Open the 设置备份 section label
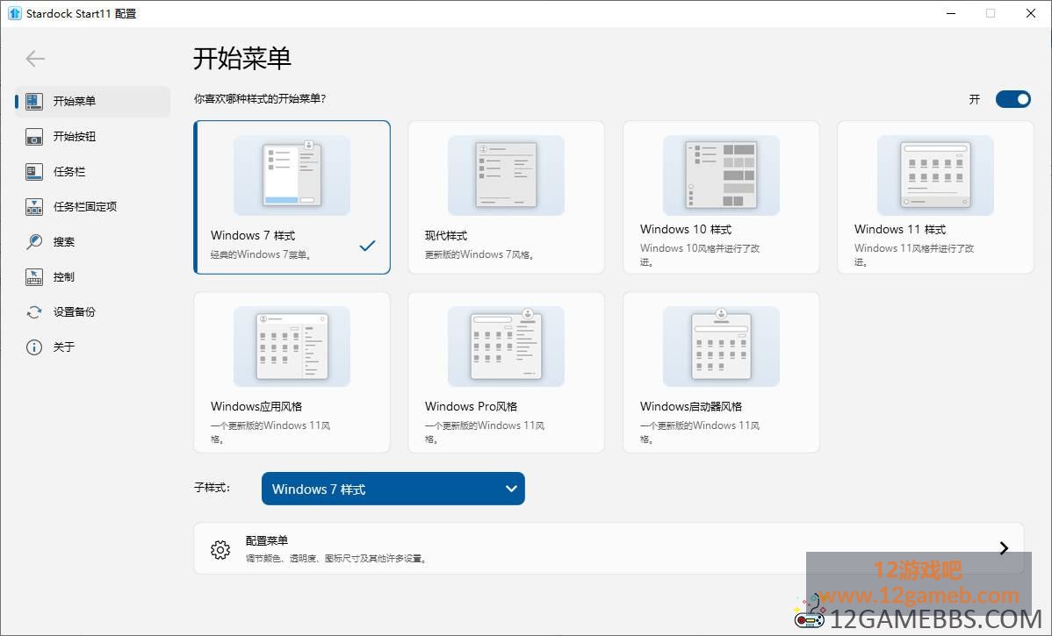This screenshot has width=1052, height=636. coord(75,312)
